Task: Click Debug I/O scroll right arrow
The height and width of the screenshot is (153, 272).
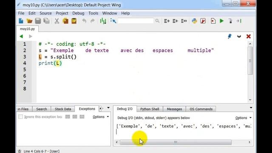Action: point(249,142)
